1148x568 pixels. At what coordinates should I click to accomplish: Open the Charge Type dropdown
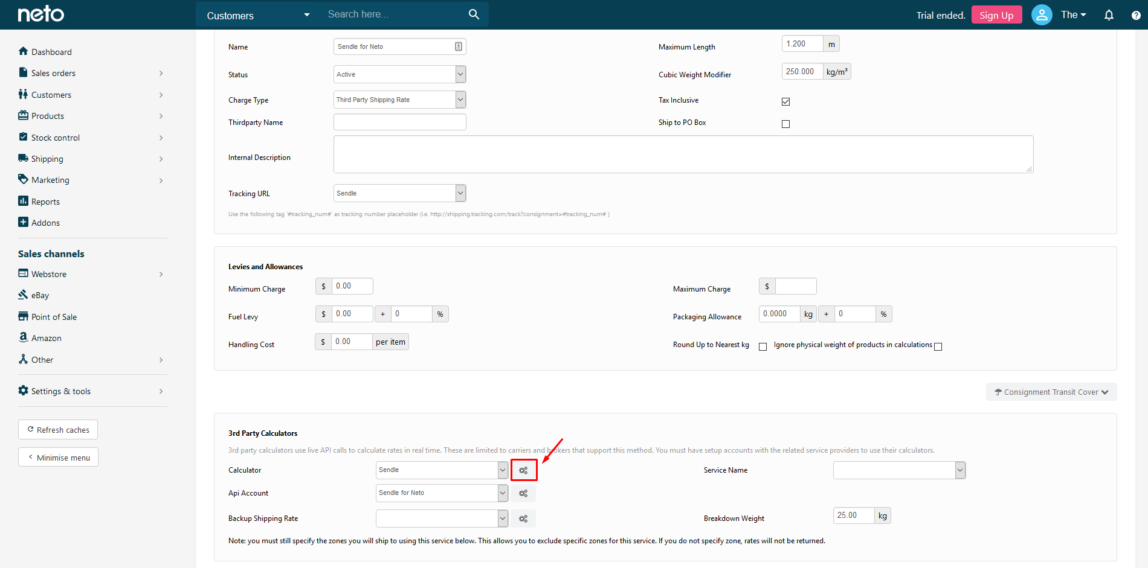point(399,100)
